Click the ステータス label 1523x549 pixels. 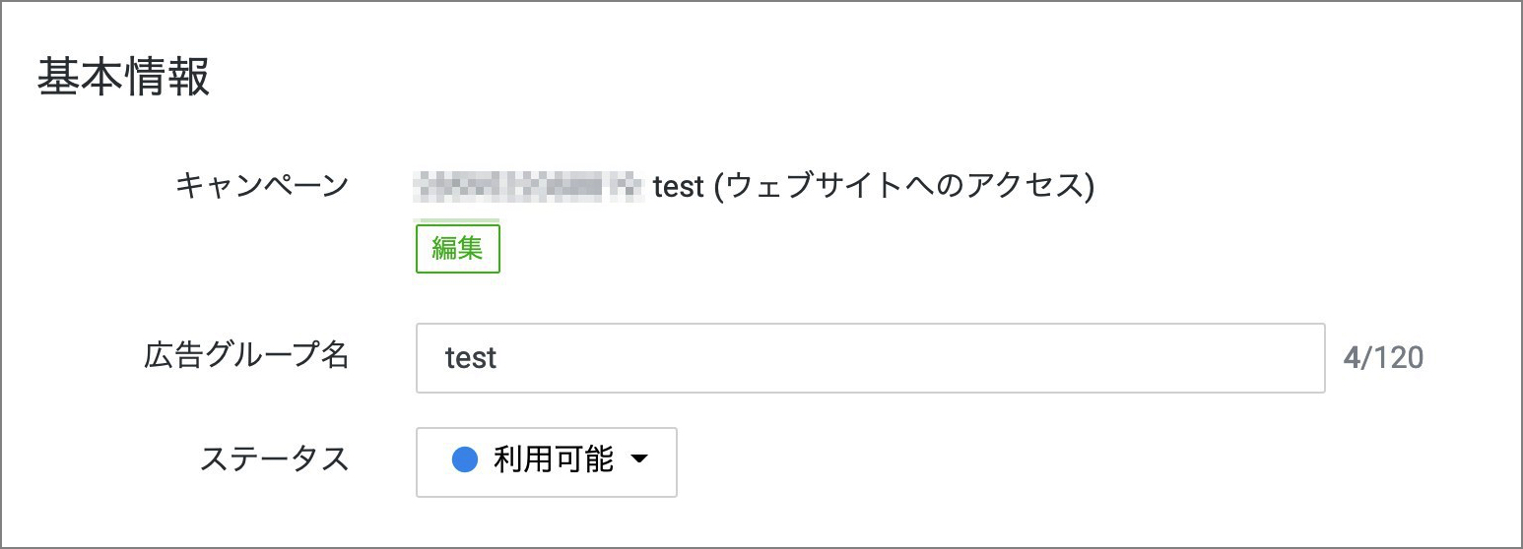pyautogui.click(x=274, y=459)
